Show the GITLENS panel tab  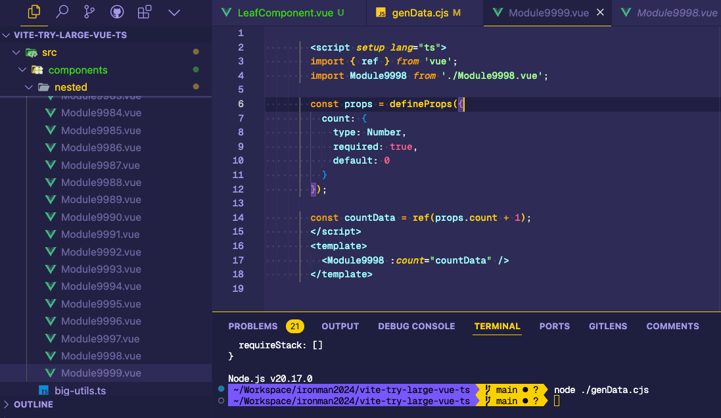pos(607,326)
